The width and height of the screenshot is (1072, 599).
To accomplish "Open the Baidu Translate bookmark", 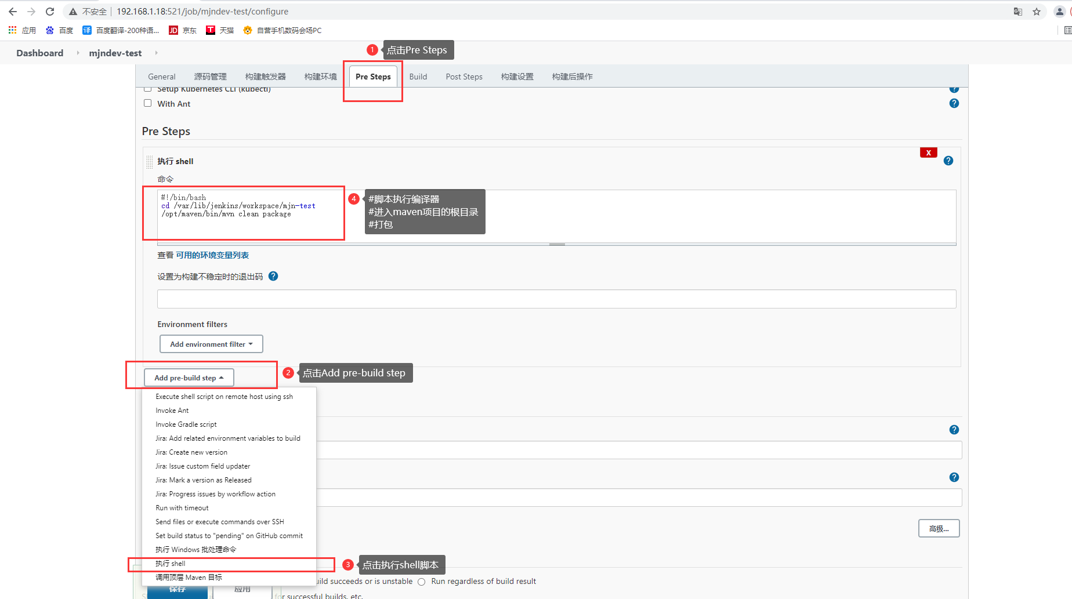I will pyautogui.click(x=121, y=30).
